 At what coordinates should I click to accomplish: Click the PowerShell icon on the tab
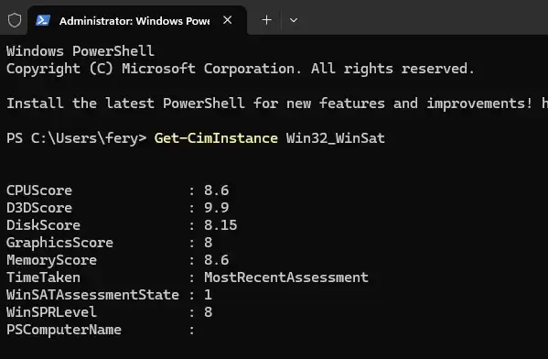click(x=43, y=20)
